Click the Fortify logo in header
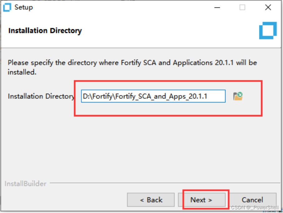The height and width of the screenshot is (213, 283). [268, 30]
